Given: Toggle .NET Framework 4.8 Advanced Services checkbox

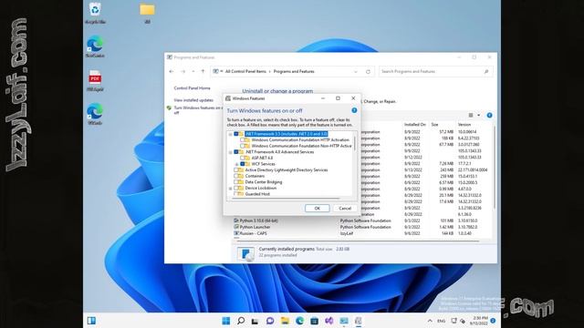Looking at the screenshot, I should tap(236, 152).
